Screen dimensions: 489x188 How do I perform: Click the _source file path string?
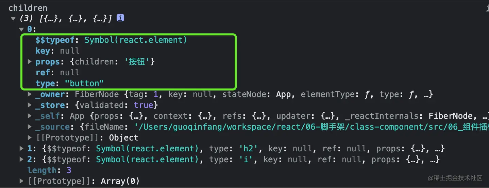(306, 127)
